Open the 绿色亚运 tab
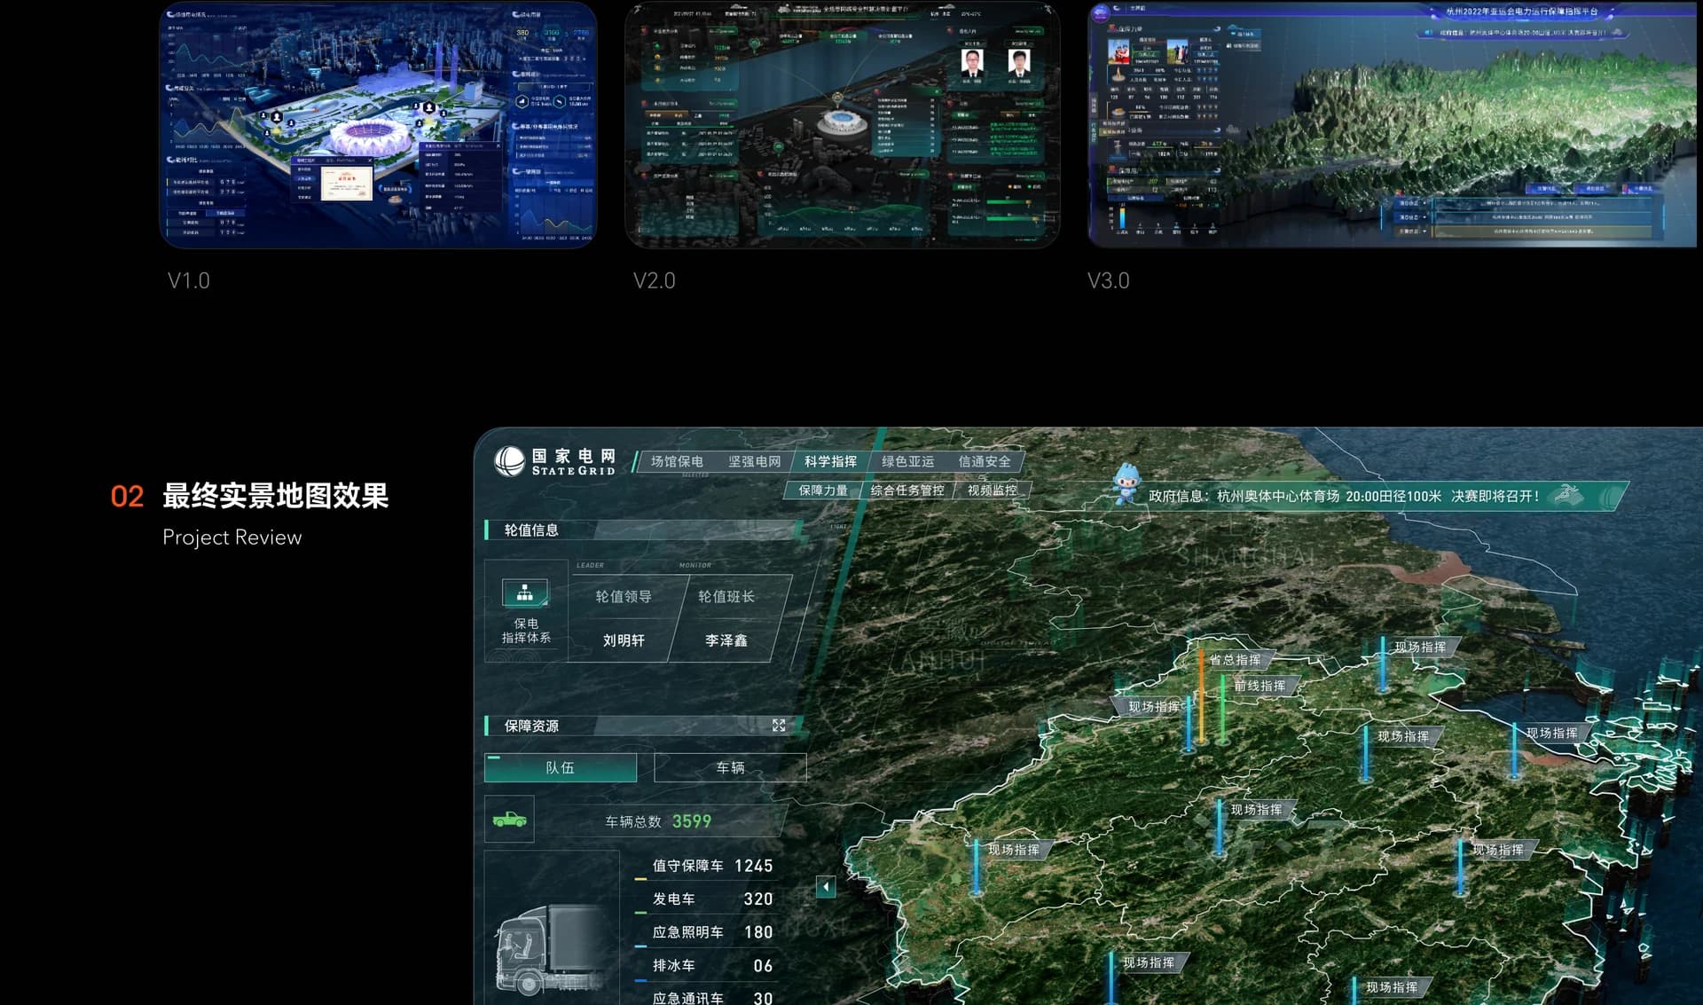The height and width of the screenshot is (1005, 1703). tap(907, 461)
